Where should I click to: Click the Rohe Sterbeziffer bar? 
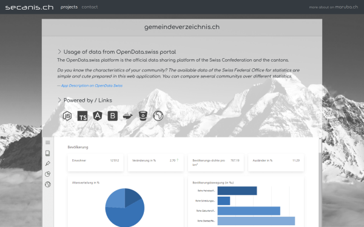click(256, 221)
